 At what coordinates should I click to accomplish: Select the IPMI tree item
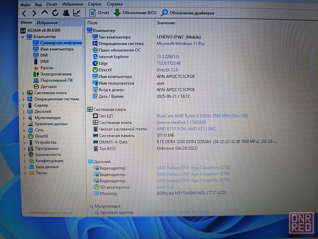(x=41, y=62)
